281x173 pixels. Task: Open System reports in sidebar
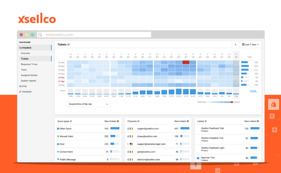(x=28, y=81)
